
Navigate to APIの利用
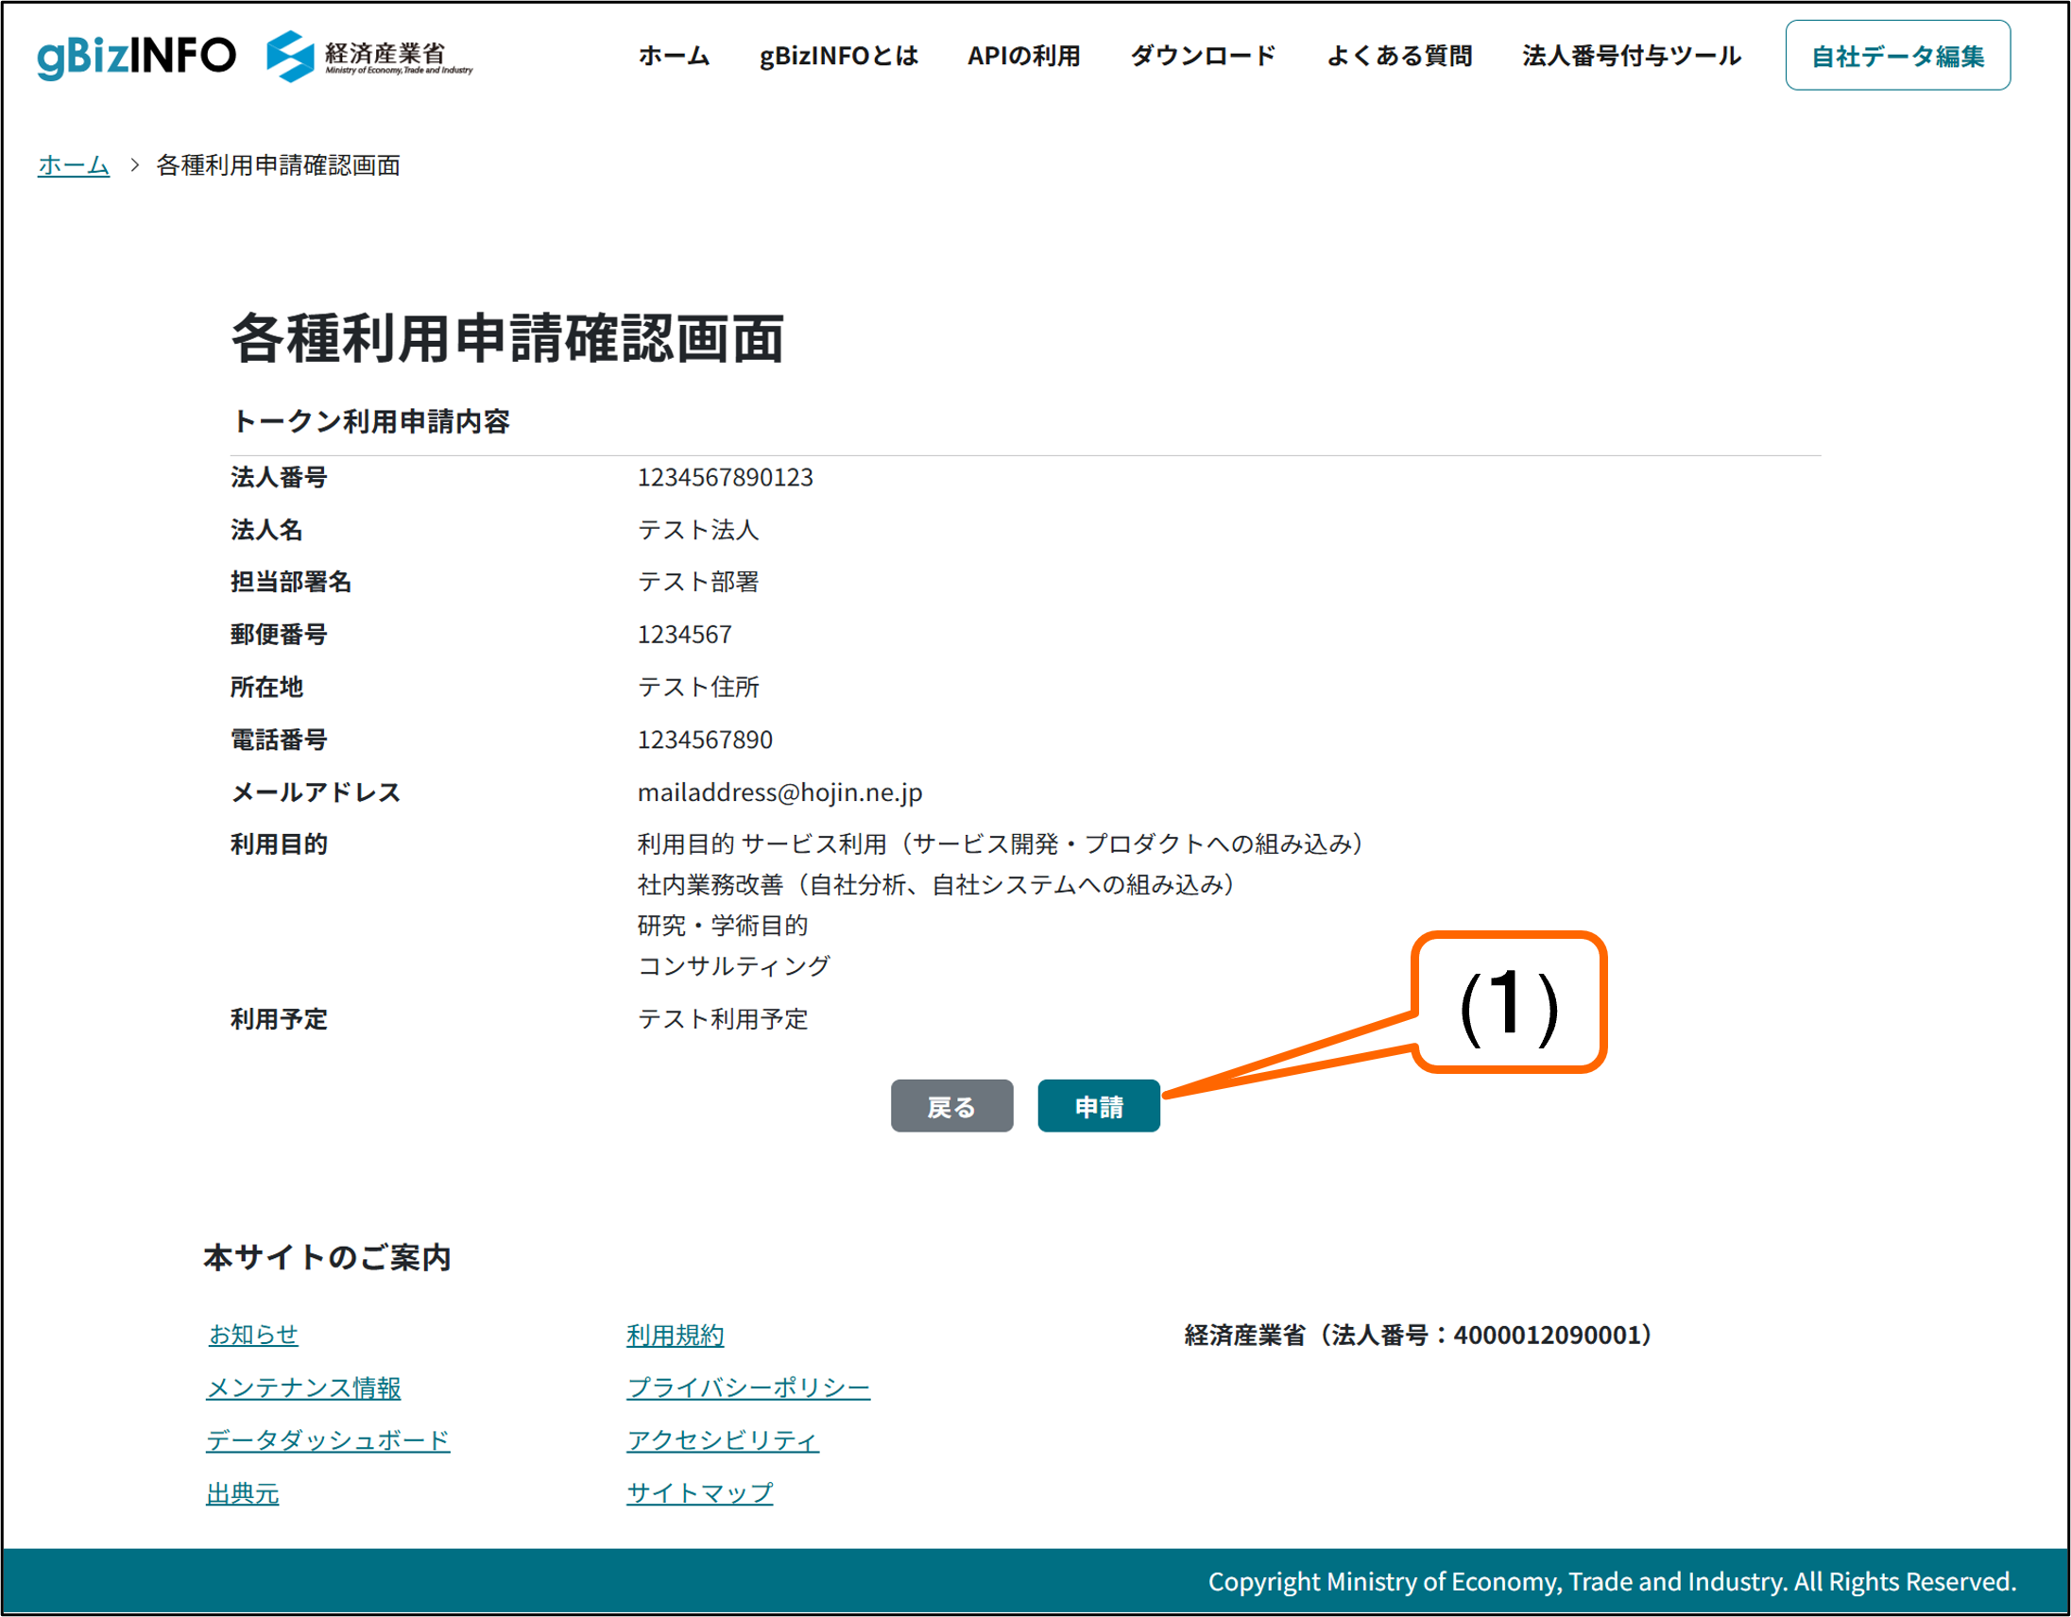(1026, 57)
